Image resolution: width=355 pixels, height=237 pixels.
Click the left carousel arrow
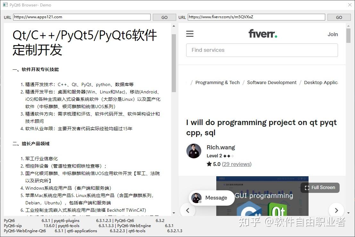click(x=188, y=210)
